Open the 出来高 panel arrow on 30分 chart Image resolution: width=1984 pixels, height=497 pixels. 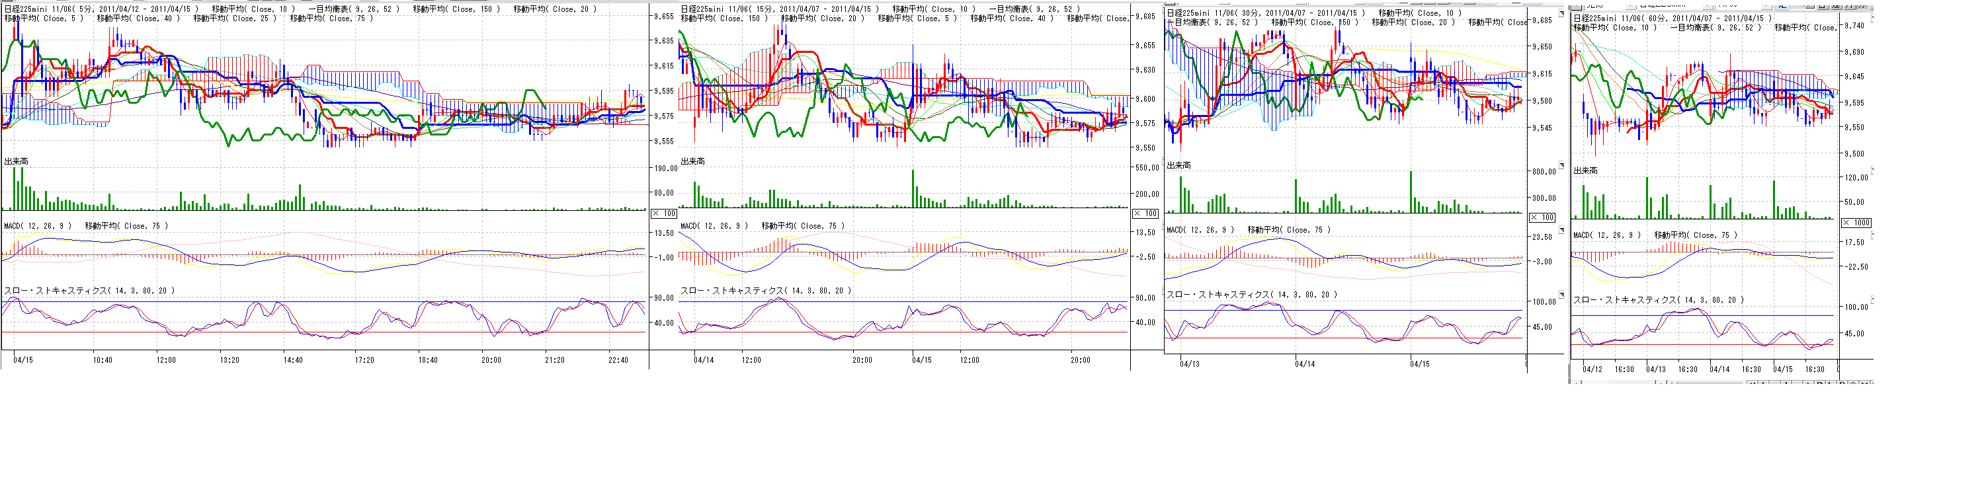click(1561, 165)
